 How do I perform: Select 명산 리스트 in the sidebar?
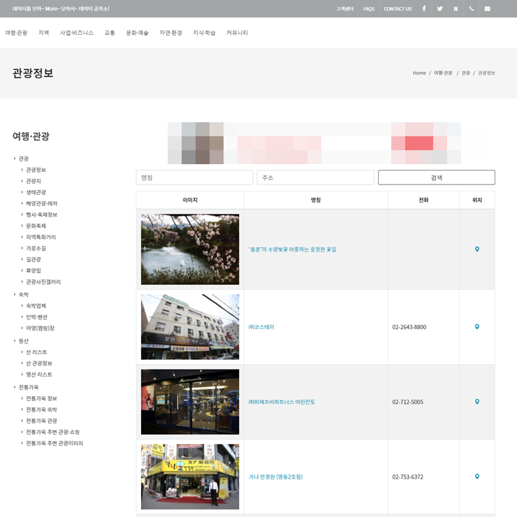coord(39,374)
